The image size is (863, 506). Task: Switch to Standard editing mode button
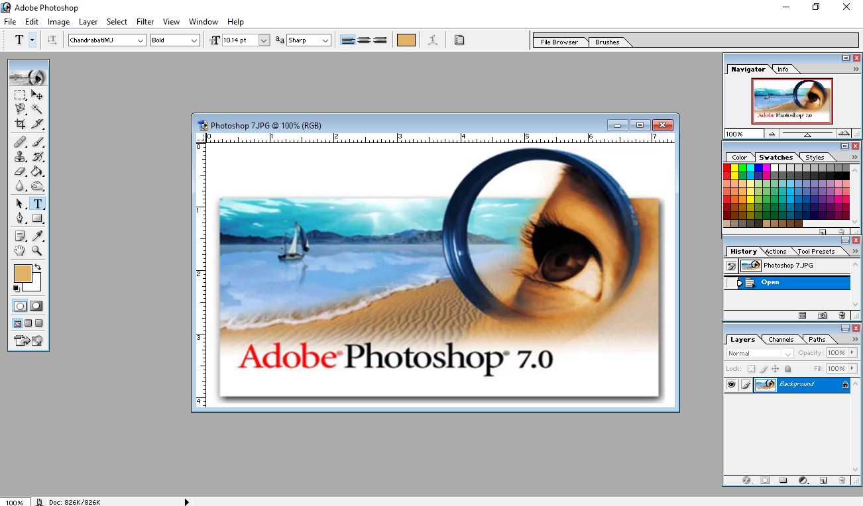(20, 306)
